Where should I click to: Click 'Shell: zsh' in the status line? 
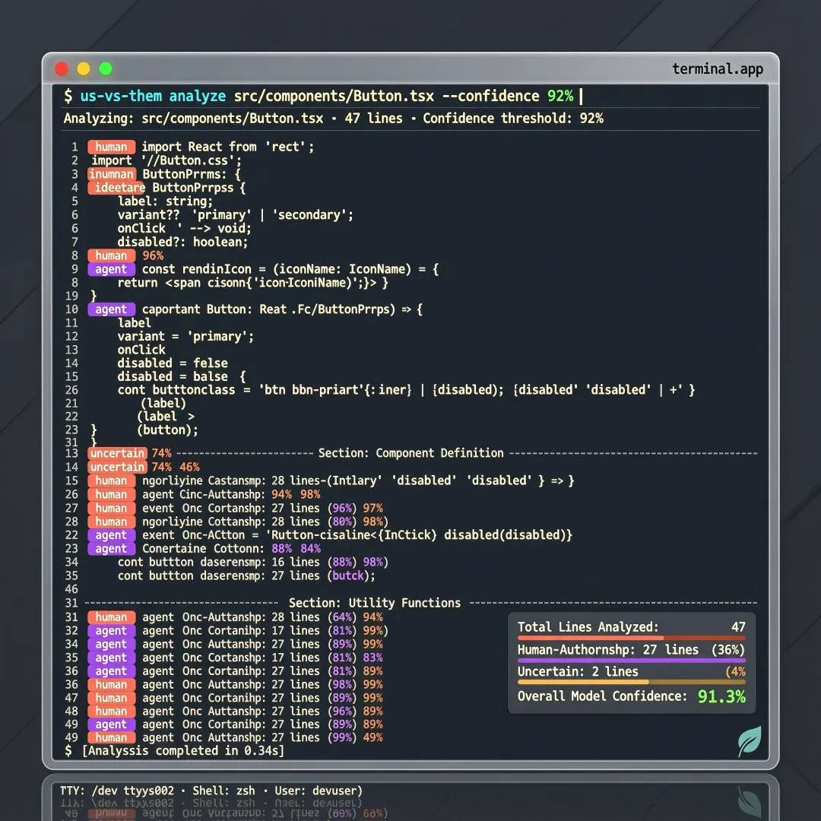coord(223,791)
